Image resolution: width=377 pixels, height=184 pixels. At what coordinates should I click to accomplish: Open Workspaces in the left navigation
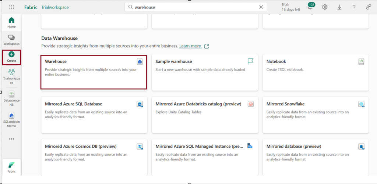click(x=11, y=40)
